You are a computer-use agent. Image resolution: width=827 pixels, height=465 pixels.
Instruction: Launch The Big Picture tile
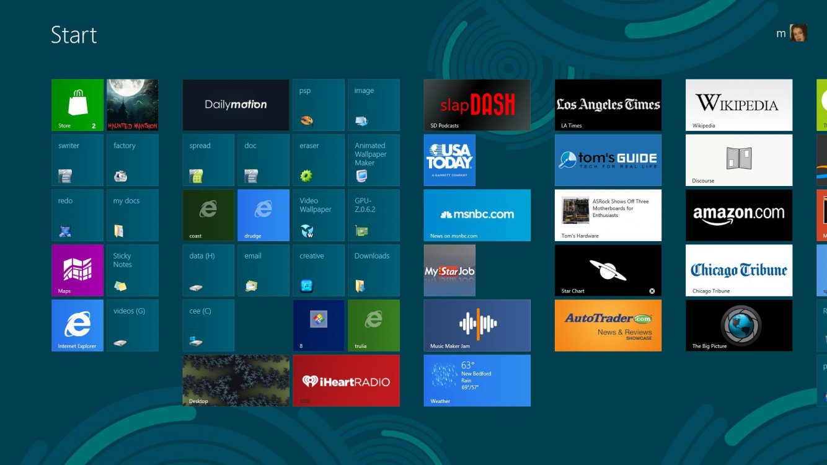738,325
